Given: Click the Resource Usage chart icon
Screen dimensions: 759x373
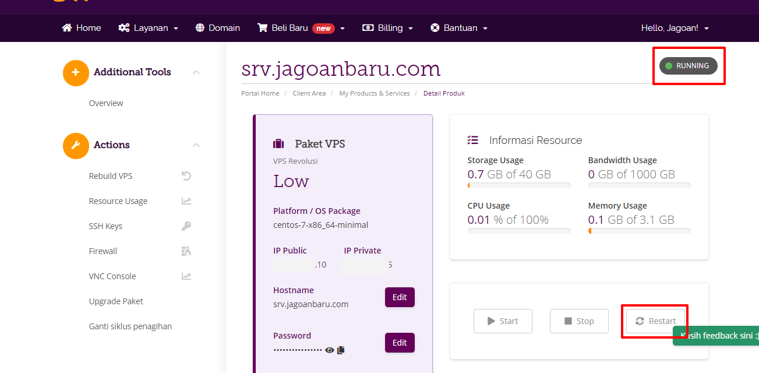Looking at the screenshot, I should (186, 201).
